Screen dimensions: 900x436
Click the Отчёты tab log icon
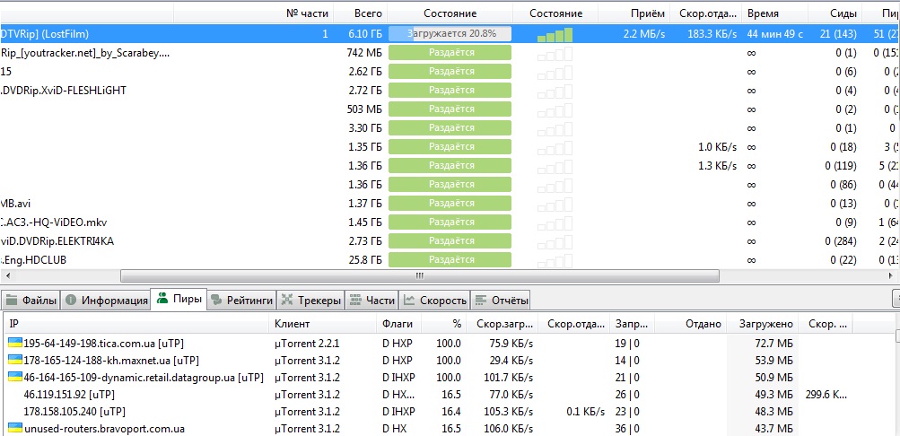tap(480, 301)
